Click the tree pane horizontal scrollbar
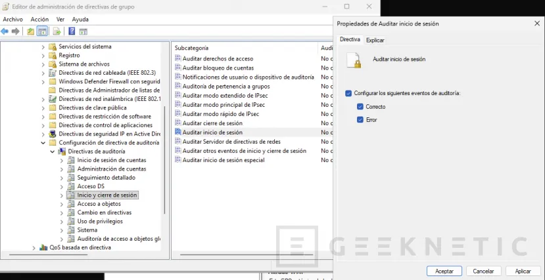Screen dimensions: 545x280 pyautogui.click(x=48, y=254)
